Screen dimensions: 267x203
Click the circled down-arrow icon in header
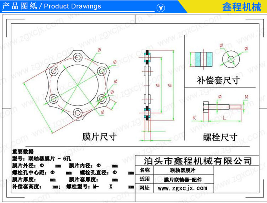click(x=161, y=7)
